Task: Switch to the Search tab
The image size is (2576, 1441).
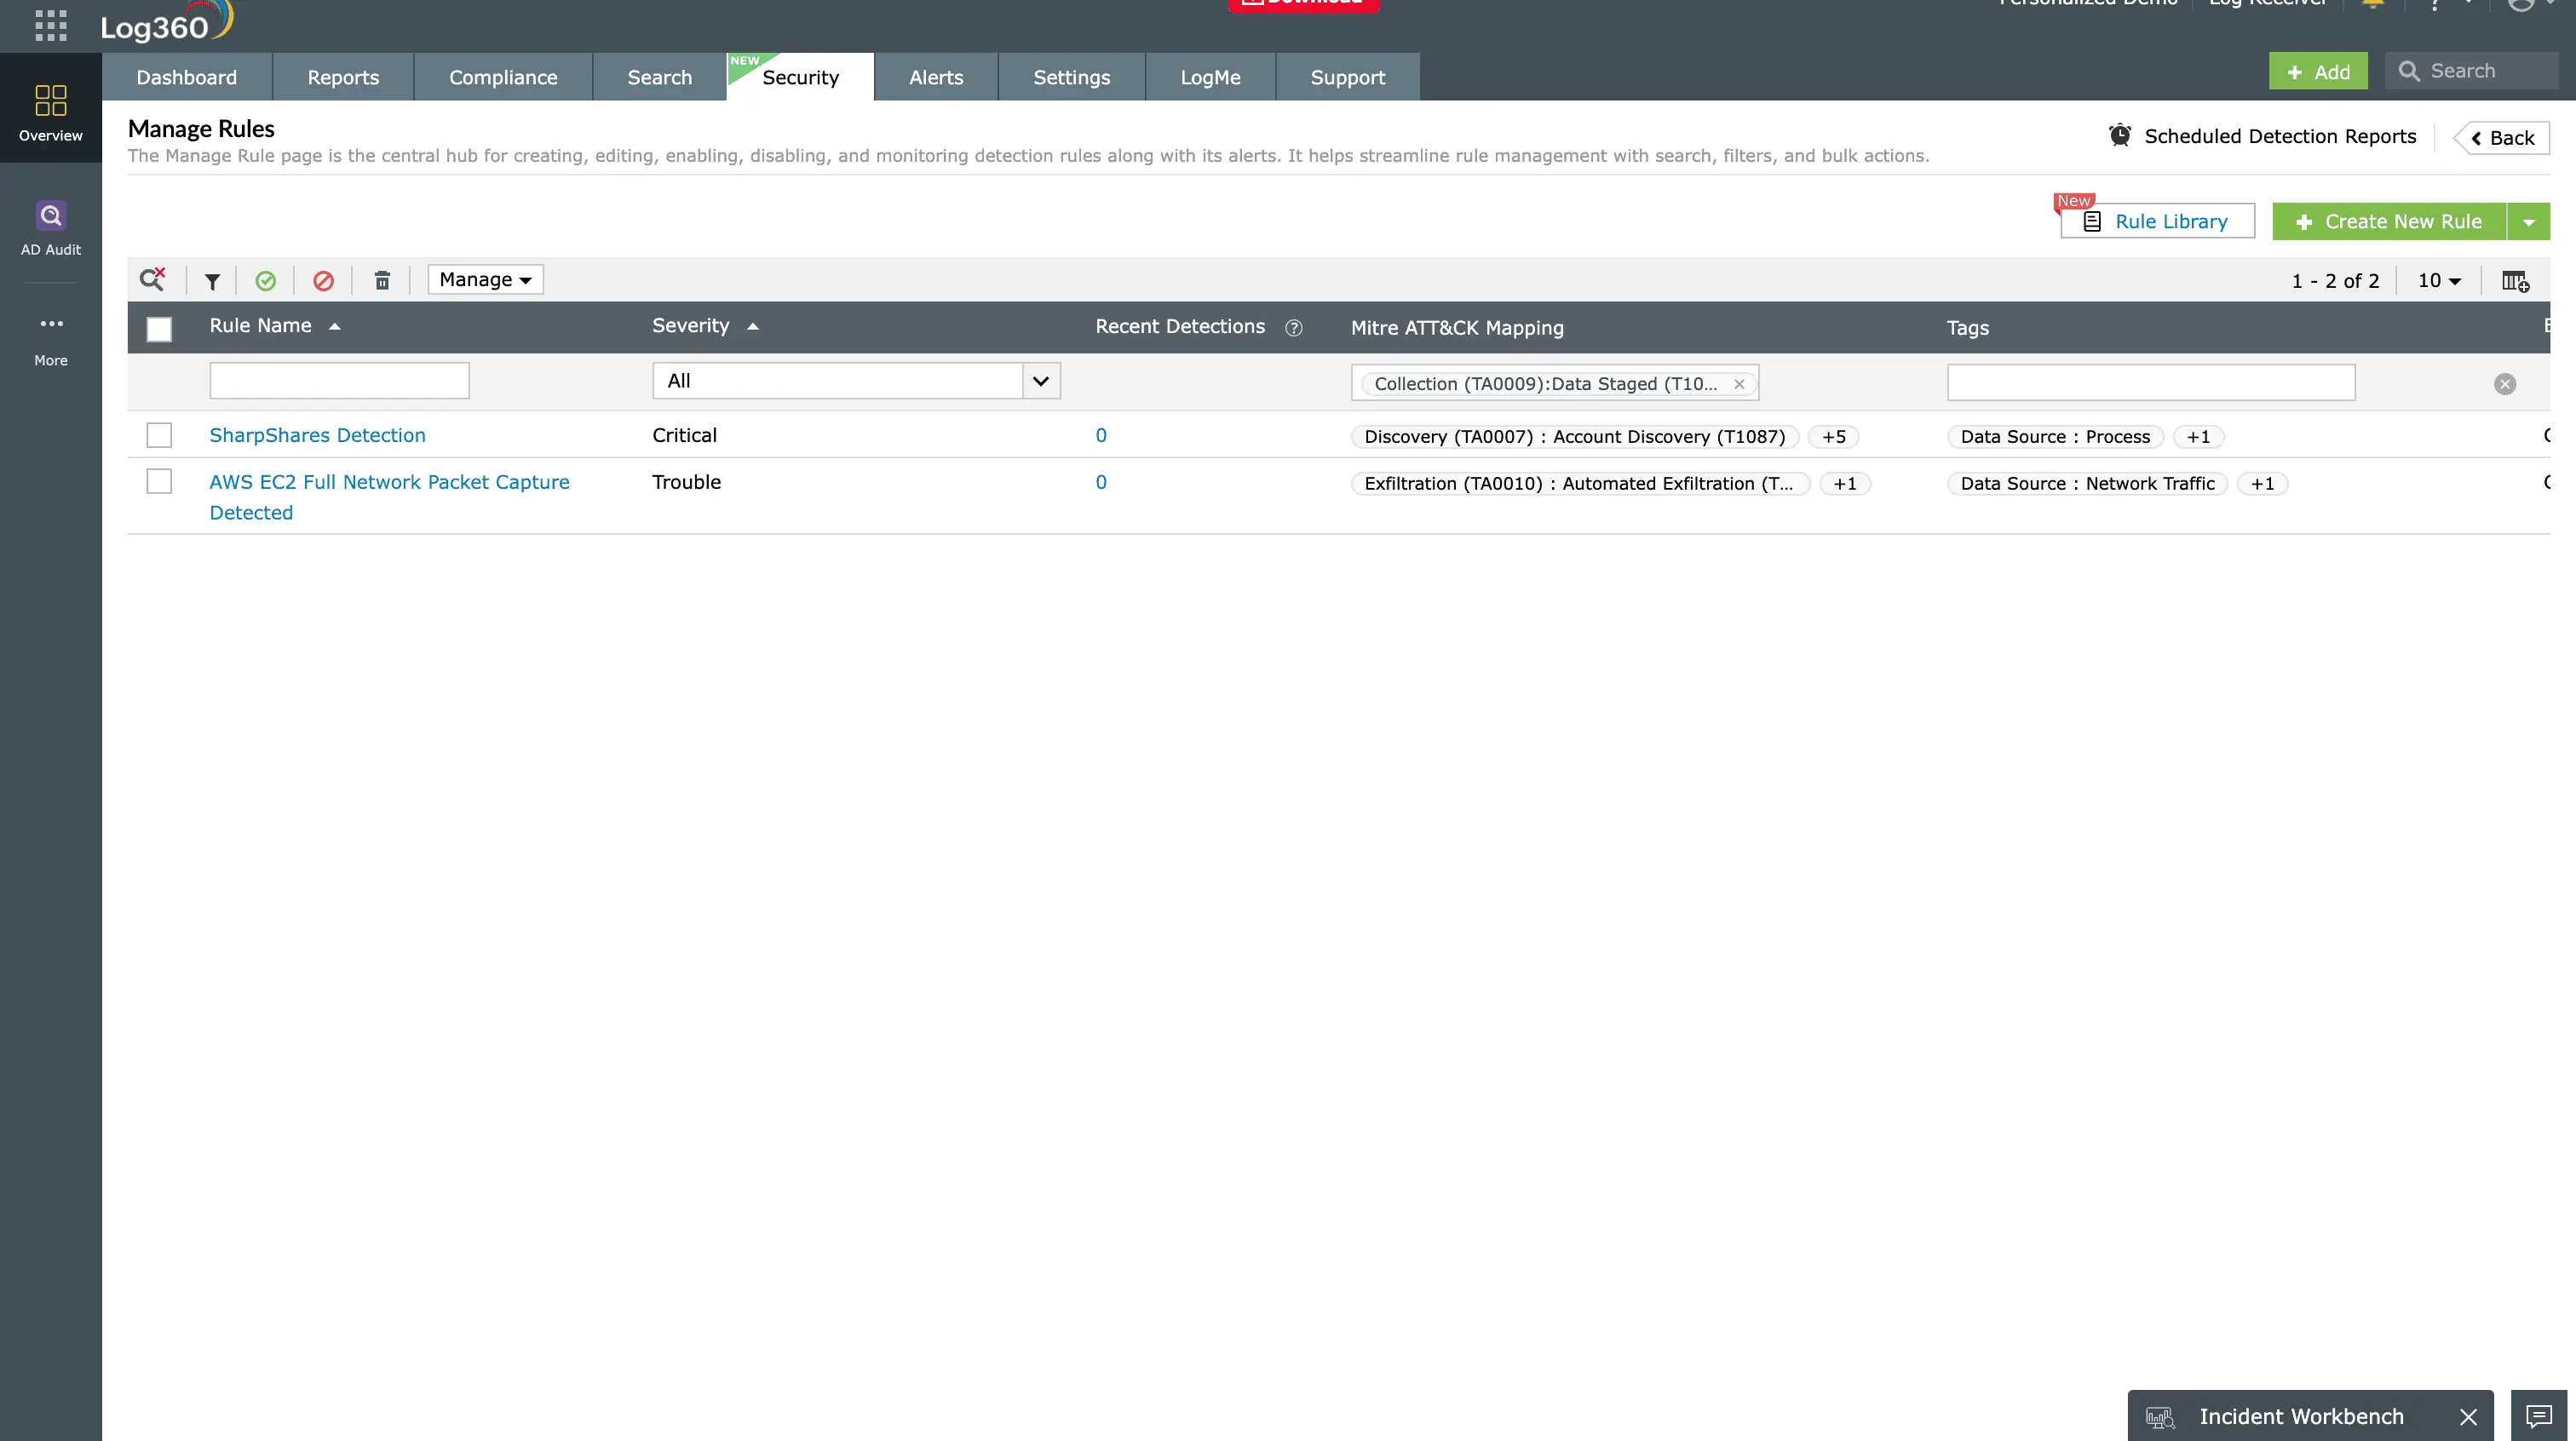Action: pyautogui.click(x=660, y=77)
